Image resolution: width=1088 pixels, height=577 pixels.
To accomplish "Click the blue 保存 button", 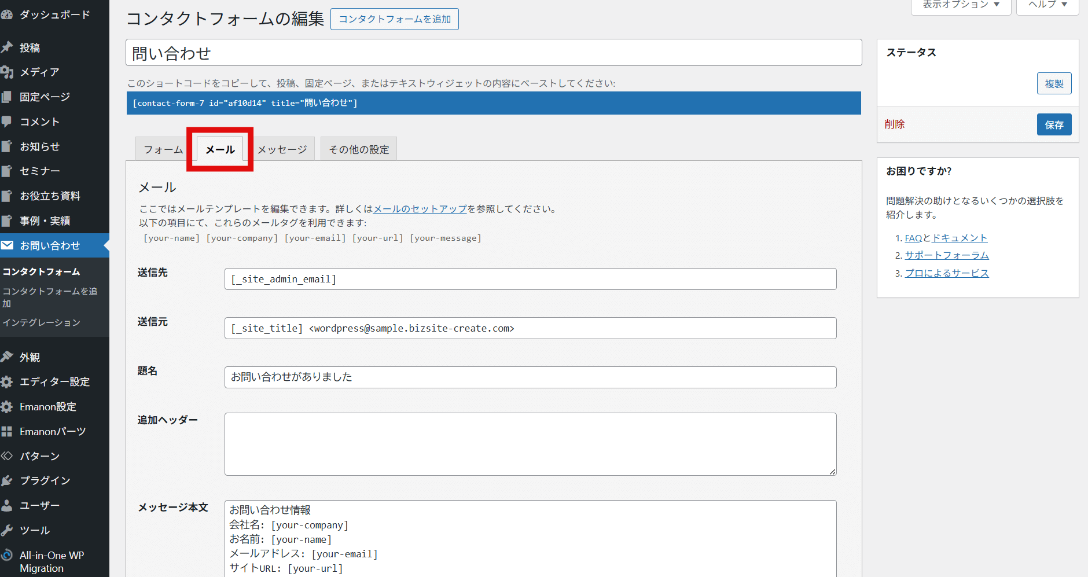I will coord(1054,124).
